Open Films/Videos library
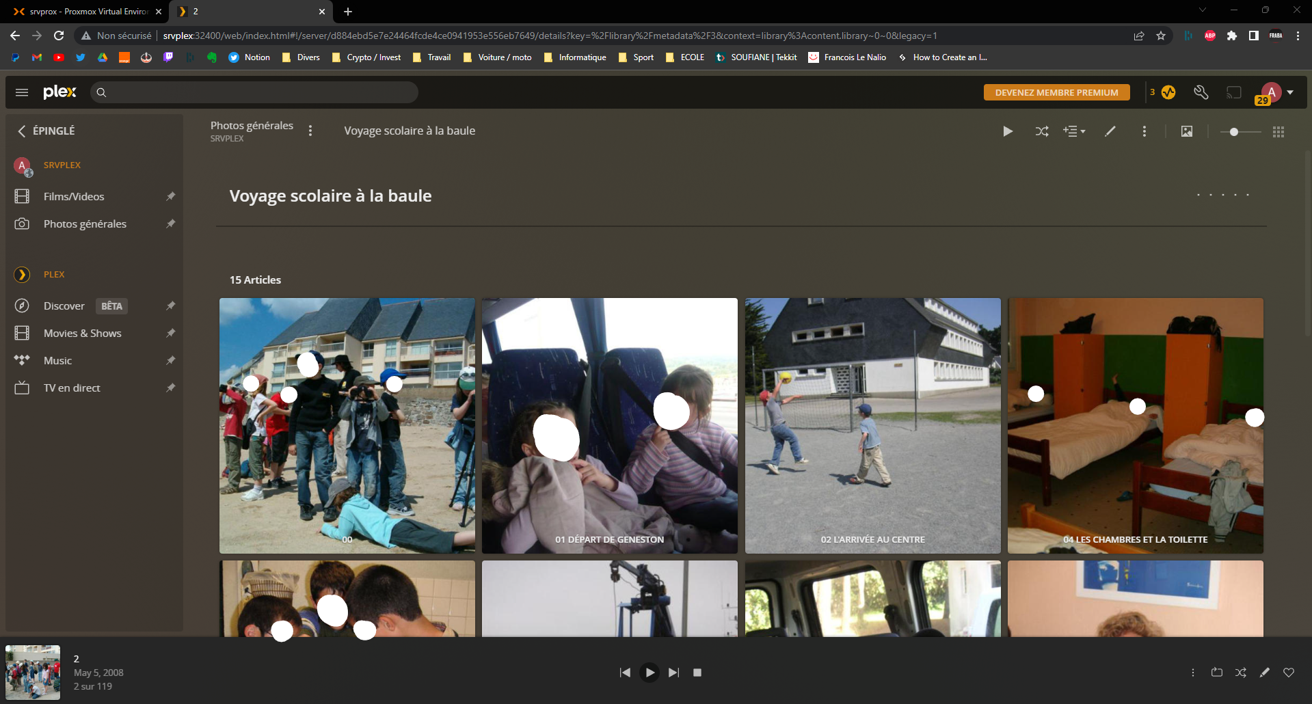The width and height of the screenshot is (1312, 704). pos(74,196)
